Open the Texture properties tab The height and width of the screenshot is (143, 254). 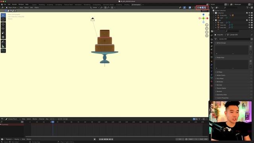pyautogui.click(x=212, y=85)
